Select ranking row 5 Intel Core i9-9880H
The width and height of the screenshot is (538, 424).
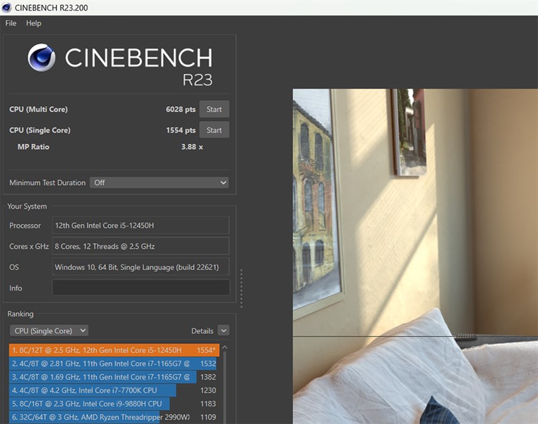click(x=114, y=404)
